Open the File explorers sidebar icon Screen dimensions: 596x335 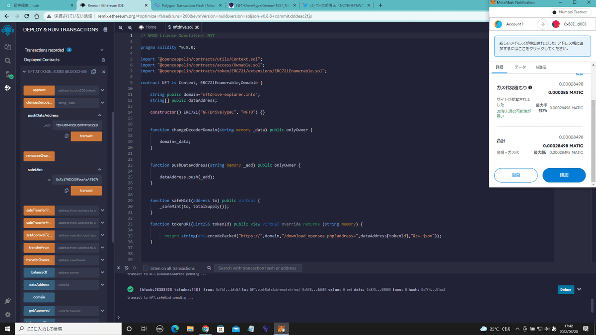point(7,47)
